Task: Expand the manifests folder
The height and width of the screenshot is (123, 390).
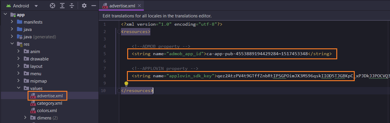Action: 12,22
